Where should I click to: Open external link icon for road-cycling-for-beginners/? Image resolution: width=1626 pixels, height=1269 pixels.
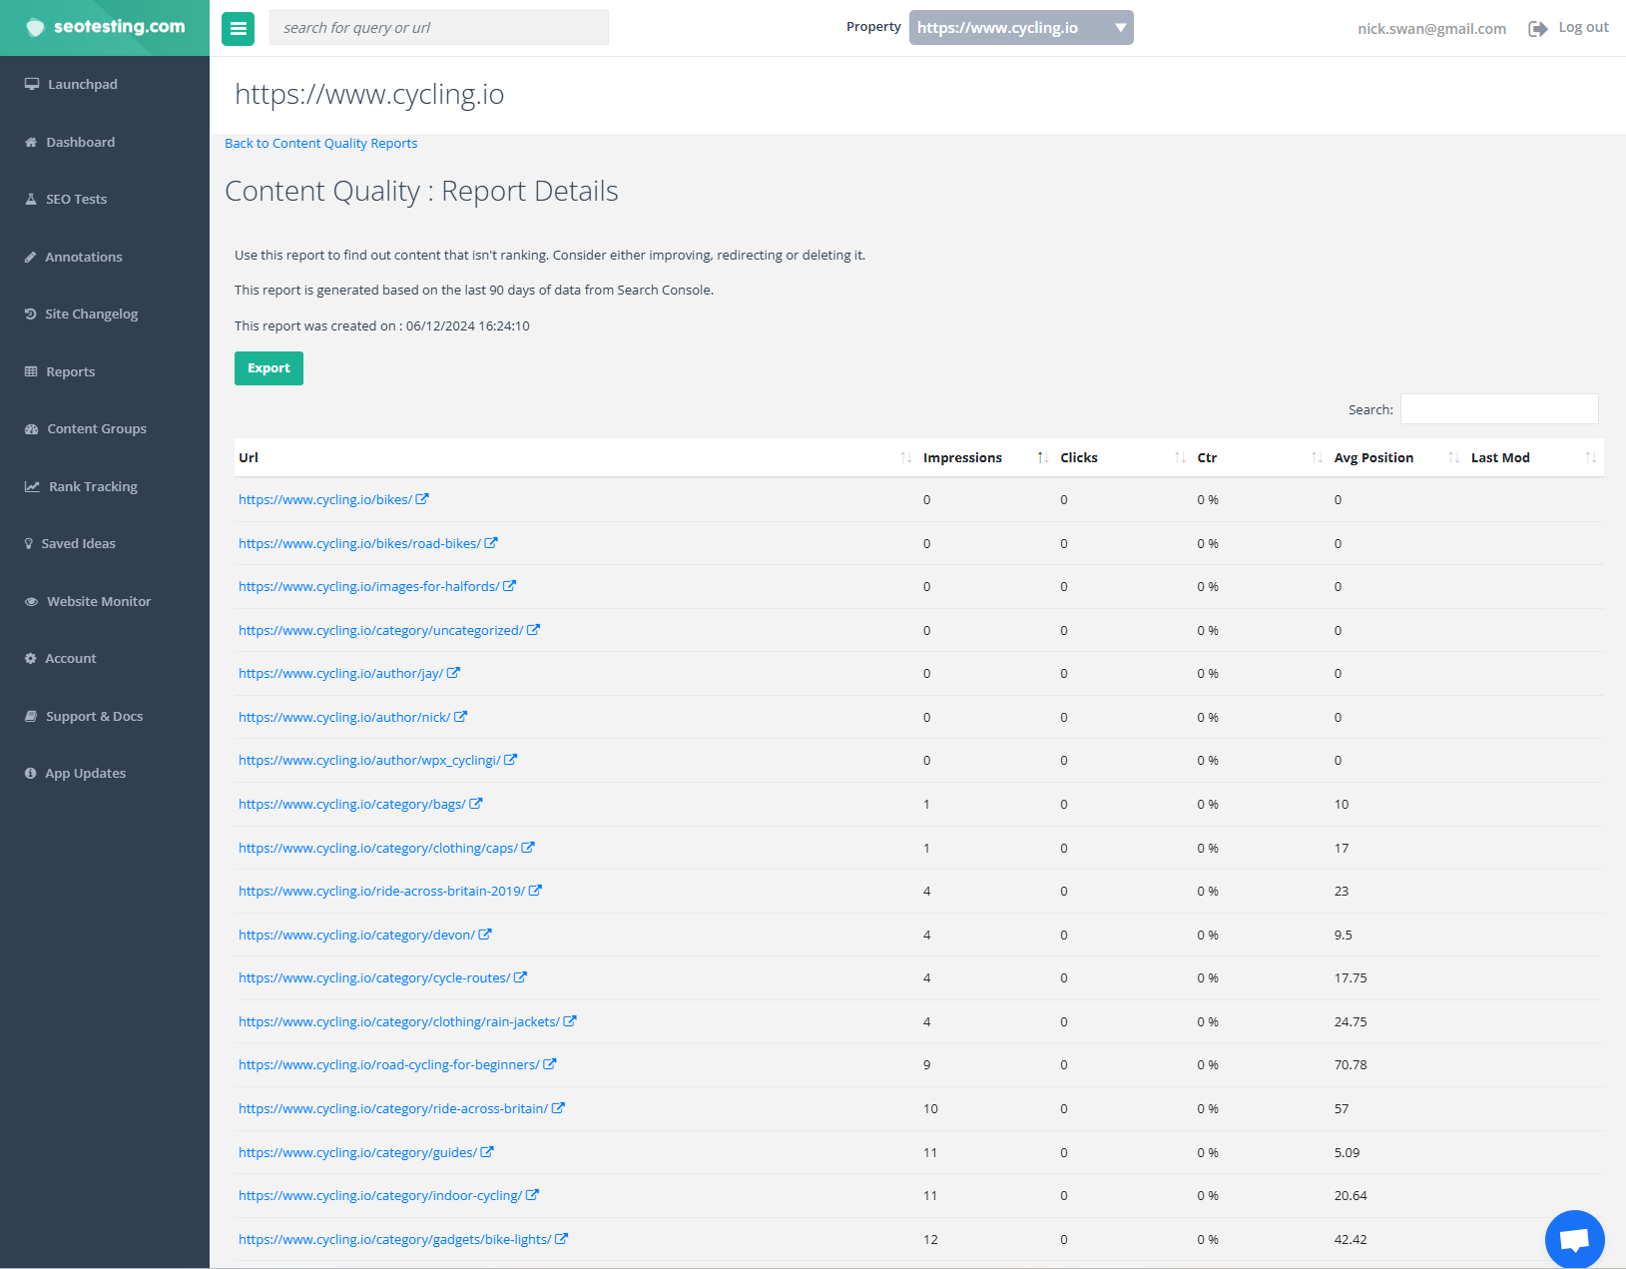click(550, 1064)
